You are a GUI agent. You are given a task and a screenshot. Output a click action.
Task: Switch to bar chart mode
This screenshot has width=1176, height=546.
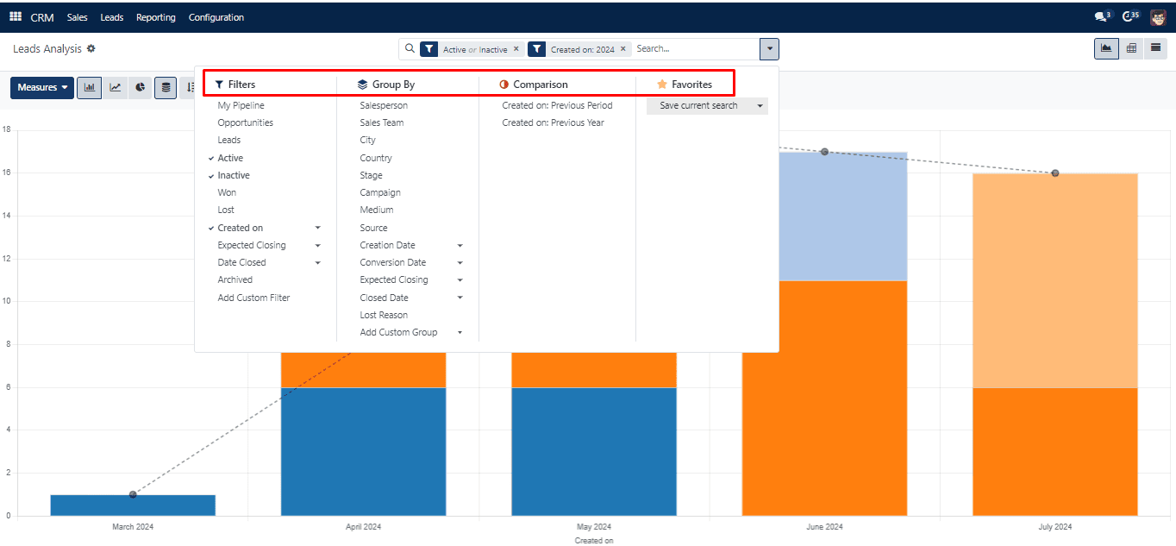coord(89,87)
